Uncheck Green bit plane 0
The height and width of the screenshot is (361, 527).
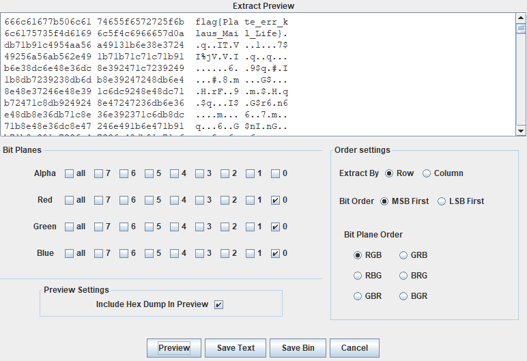(275, 227)
